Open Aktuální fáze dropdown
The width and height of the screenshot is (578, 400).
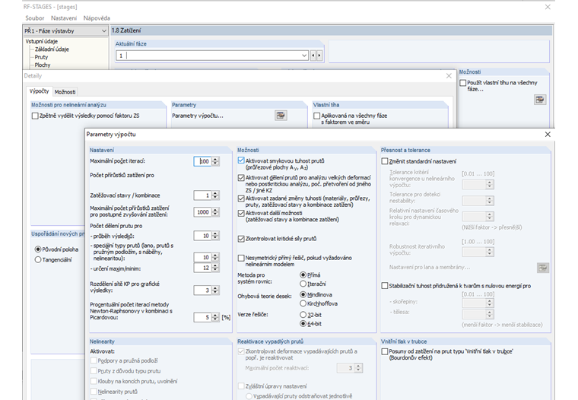pos(304,56)
